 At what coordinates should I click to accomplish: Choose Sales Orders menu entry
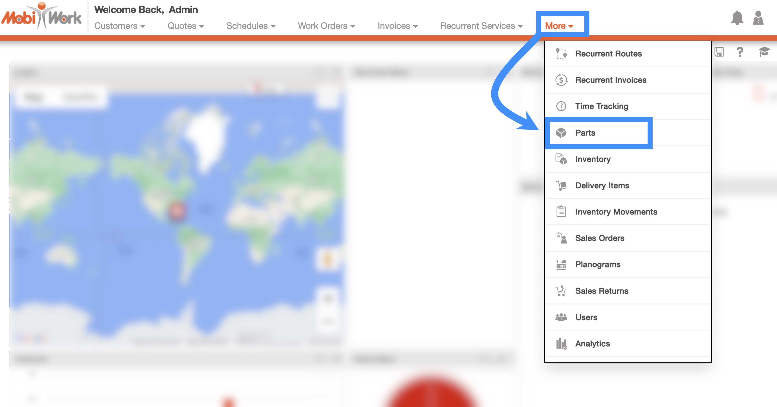[600, 238]
